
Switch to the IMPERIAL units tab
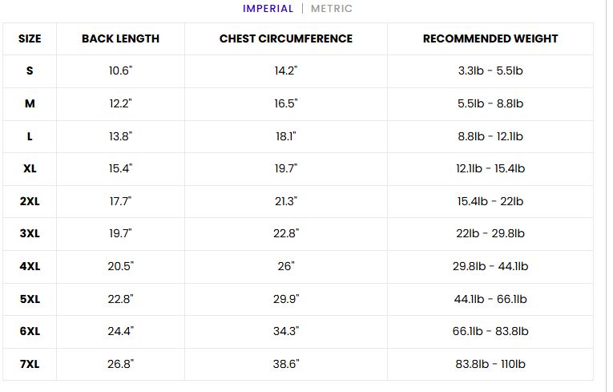point(268,9)
